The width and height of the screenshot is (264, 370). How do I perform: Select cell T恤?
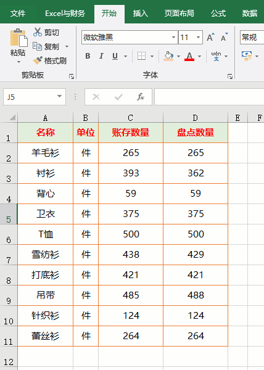[x=45, y=234]
